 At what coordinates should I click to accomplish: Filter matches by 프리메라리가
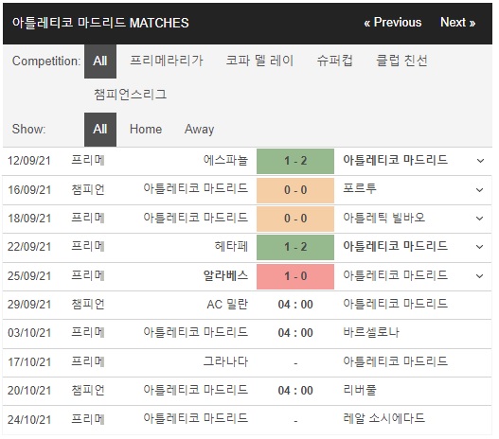click(x=168, y=61)
